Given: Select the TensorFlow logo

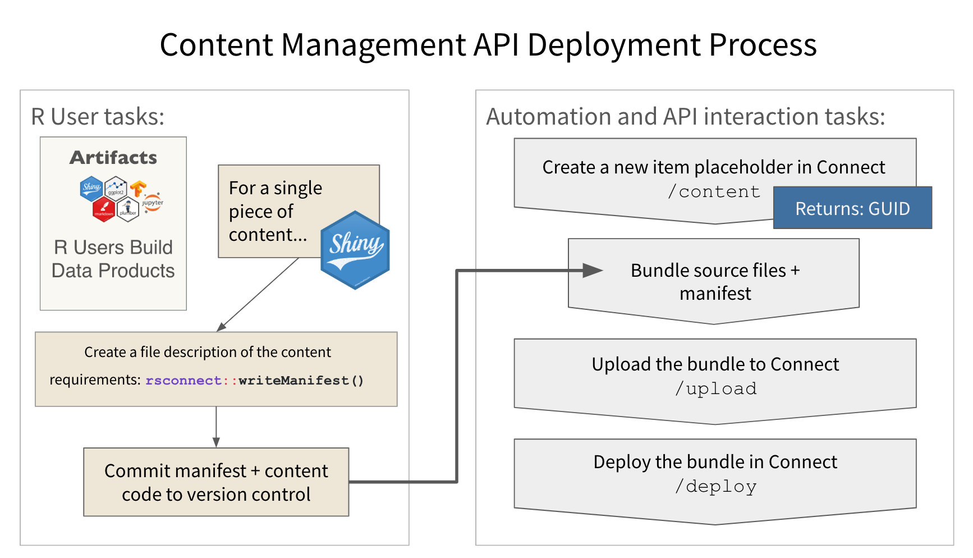Looking at the screenshot, I should pos(139,189).
